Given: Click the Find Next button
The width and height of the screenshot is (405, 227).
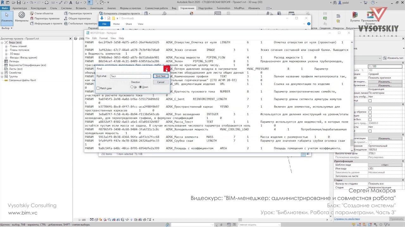Looking at the screenshot, I should pyautogui.click(x=161, y=76).
